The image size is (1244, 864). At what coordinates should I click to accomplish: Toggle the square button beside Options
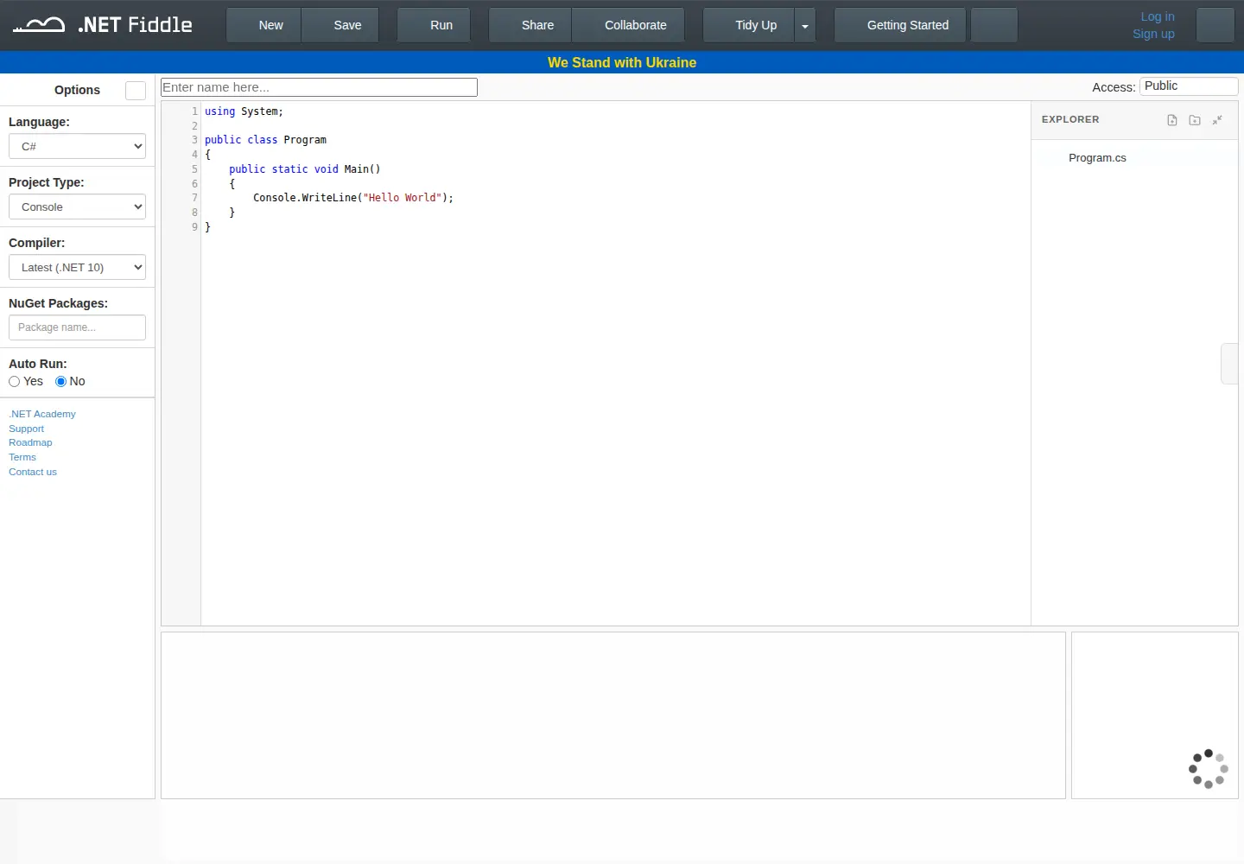tap(136, 91)
